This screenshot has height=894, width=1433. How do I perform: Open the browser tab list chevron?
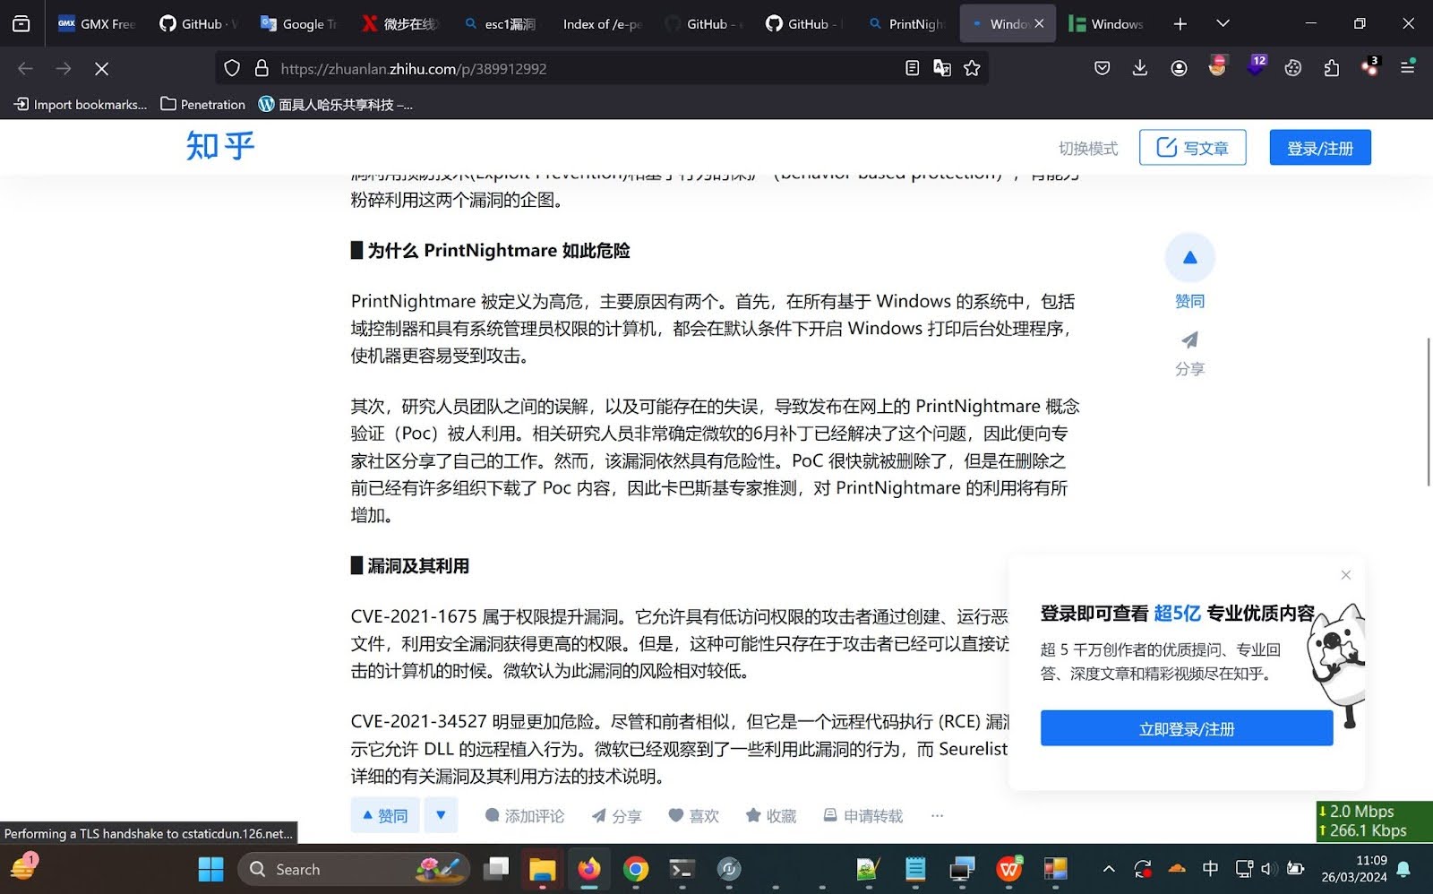click(1223, 23)
